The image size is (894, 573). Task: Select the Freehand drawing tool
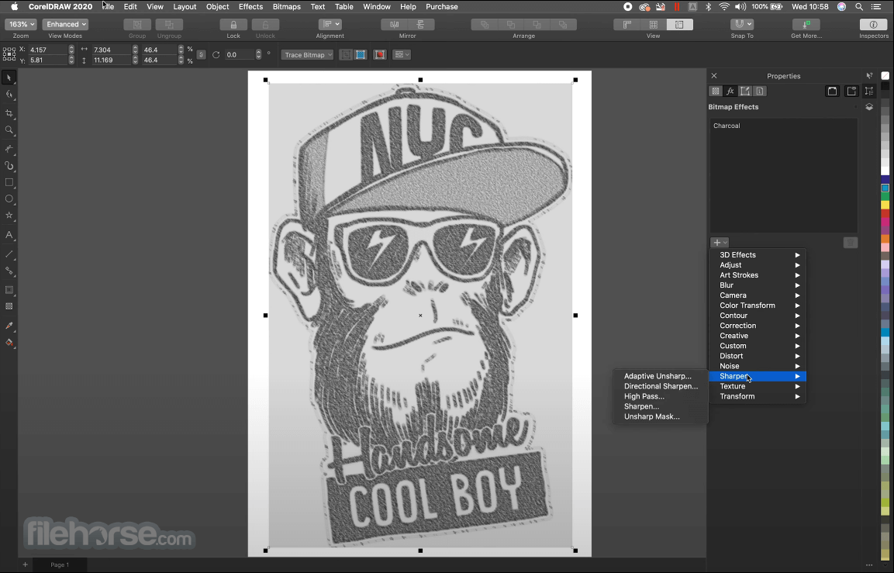point(9,149)
